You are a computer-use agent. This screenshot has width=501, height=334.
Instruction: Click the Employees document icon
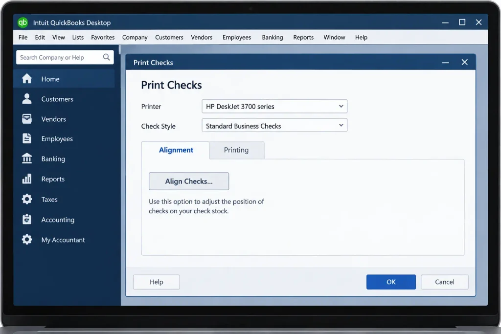pos(27,138)
